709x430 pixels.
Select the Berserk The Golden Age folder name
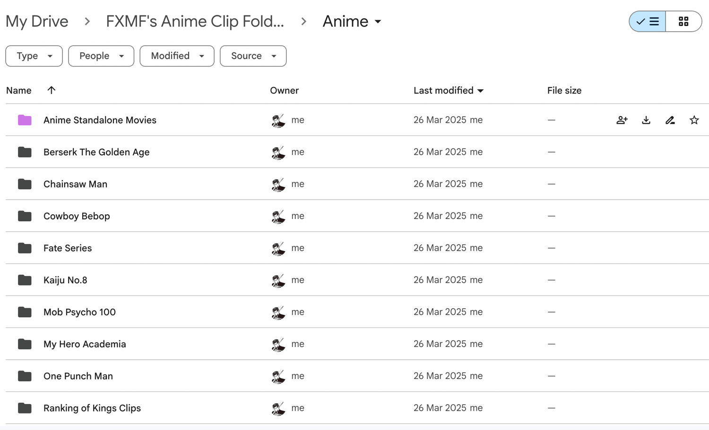click(x=96, y=152)
